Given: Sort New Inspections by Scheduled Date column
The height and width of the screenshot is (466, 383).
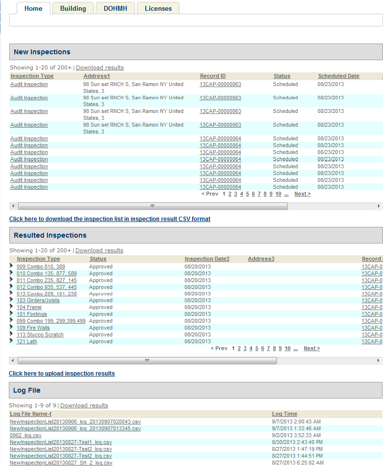Looking at the screenshot, I should pos(338,76).
